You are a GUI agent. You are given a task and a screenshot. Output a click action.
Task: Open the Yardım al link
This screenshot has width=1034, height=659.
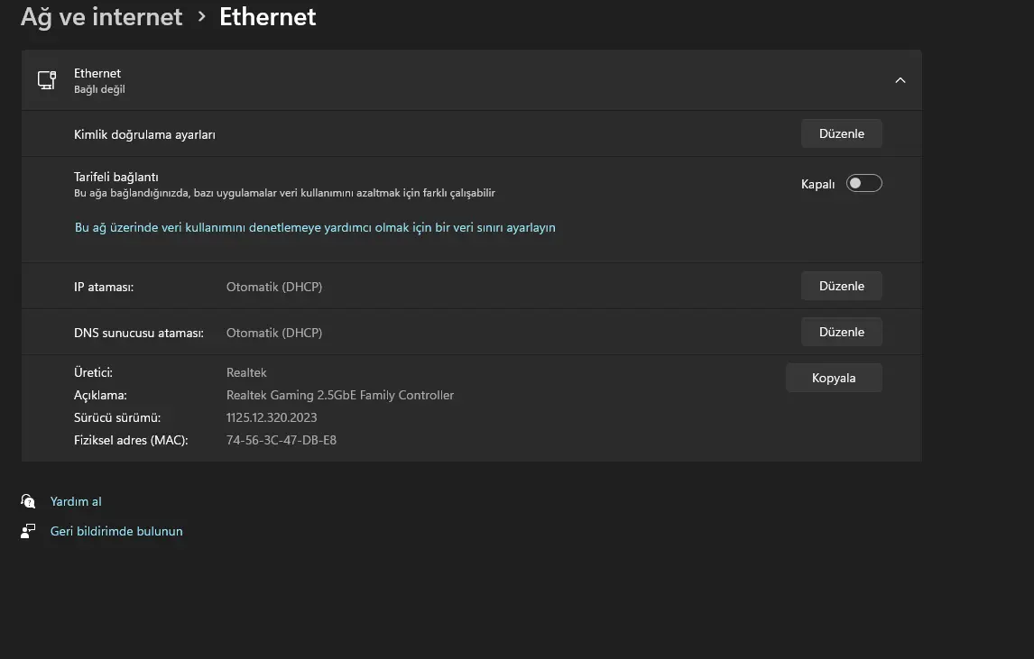(x=76, y=501)
